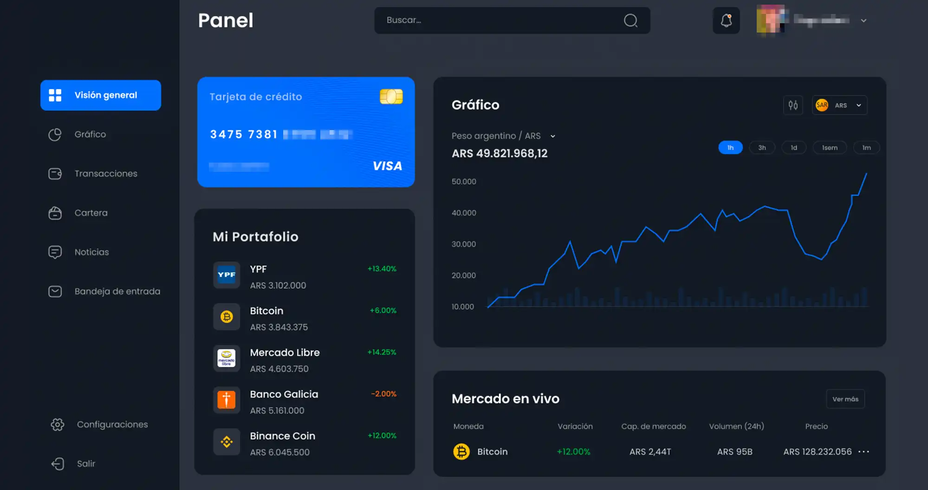Viewport: 928px width, 490px height.
Task: Open Transacciones in the sidebar
Action: point(106,174)
